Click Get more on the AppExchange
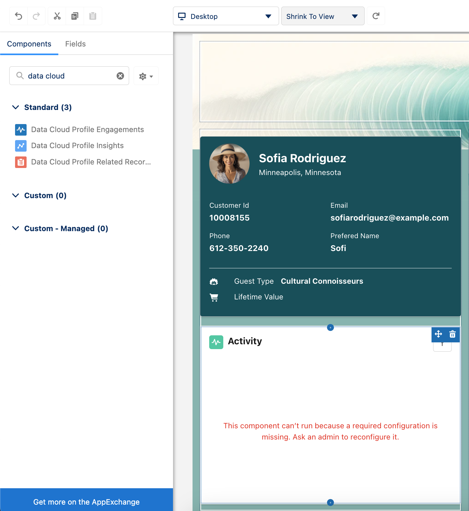469x511 pixels. point(86,502)
